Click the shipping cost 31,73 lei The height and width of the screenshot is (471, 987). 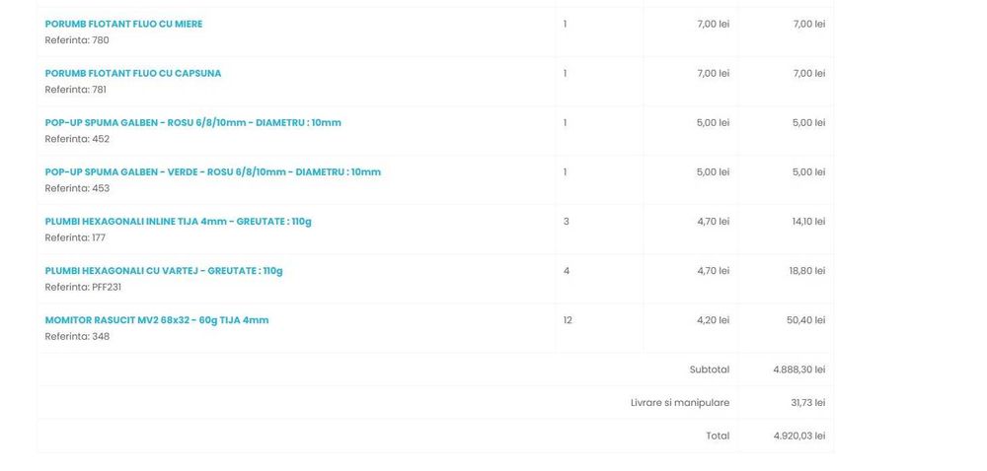click(806, 402)
